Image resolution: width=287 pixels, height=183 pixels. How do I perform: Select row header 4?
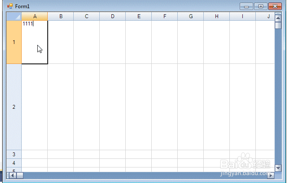(x=14, y=163)
